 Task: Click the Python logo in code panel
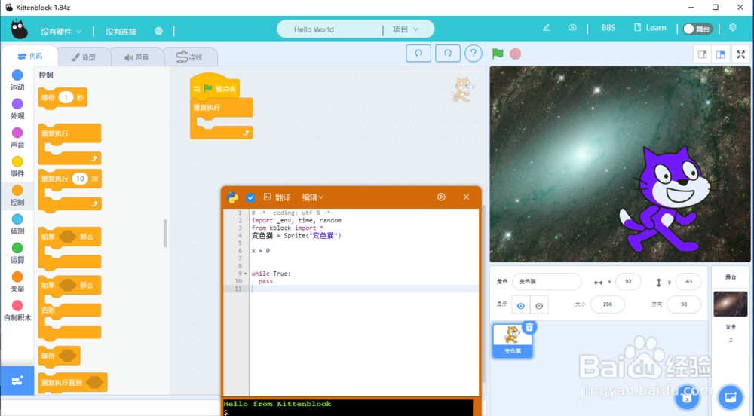pyautogui.click(x=232, y=197)
